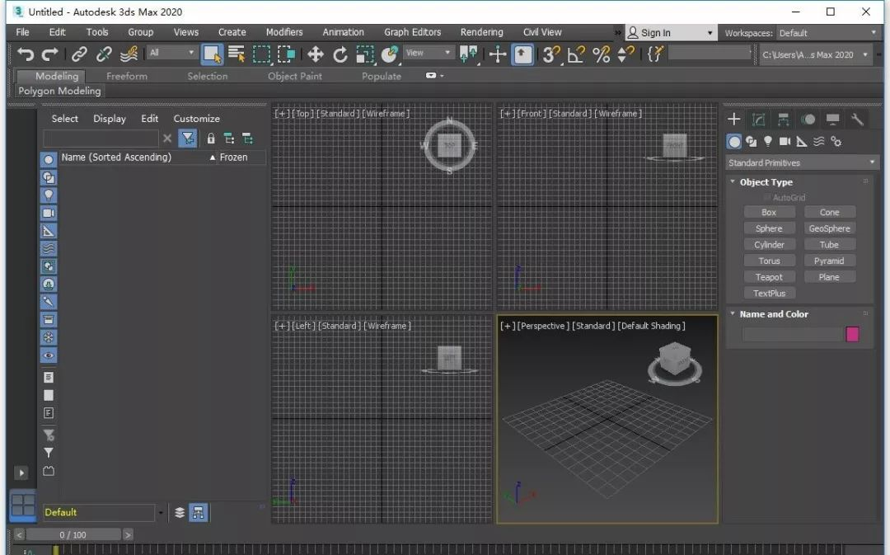Select the Select and Move tool

316,54
